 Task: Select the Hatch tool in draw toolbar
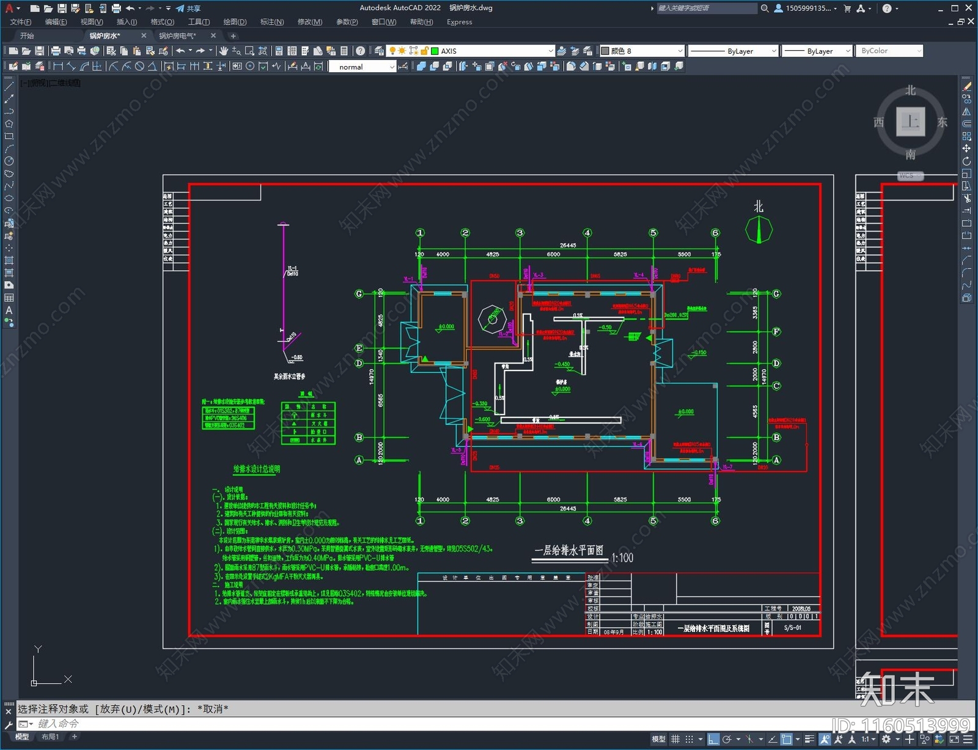click(x=9, y=260)
